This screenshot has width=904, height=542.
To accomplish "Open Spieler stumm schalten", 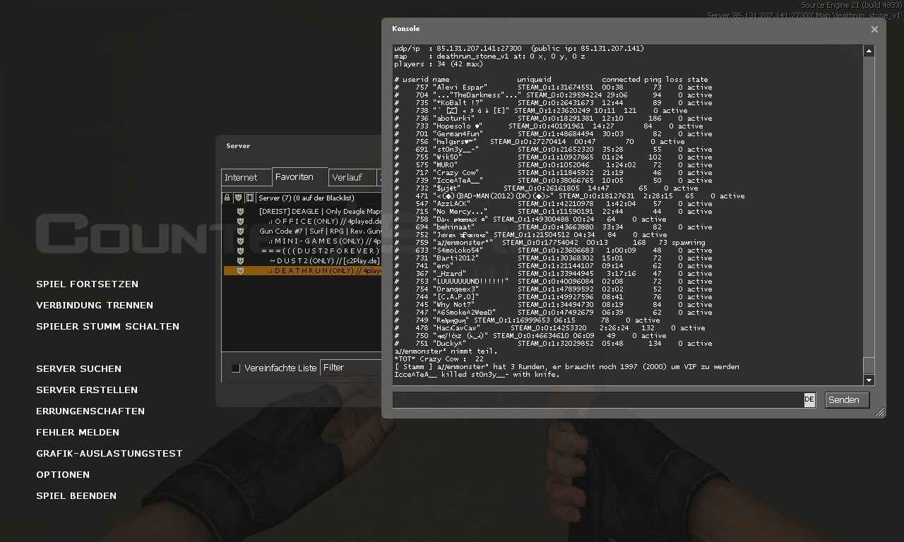I will click(107, 327).
